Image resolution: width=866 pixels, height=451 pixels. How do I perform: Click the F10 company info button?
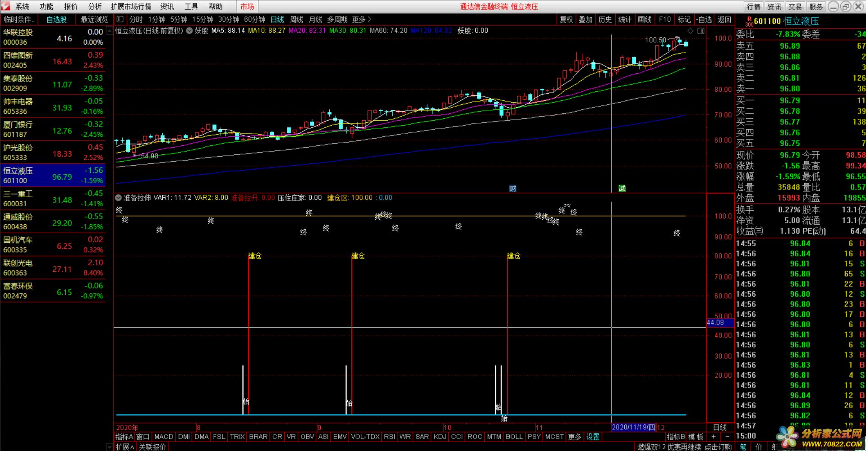coord(665,19)
